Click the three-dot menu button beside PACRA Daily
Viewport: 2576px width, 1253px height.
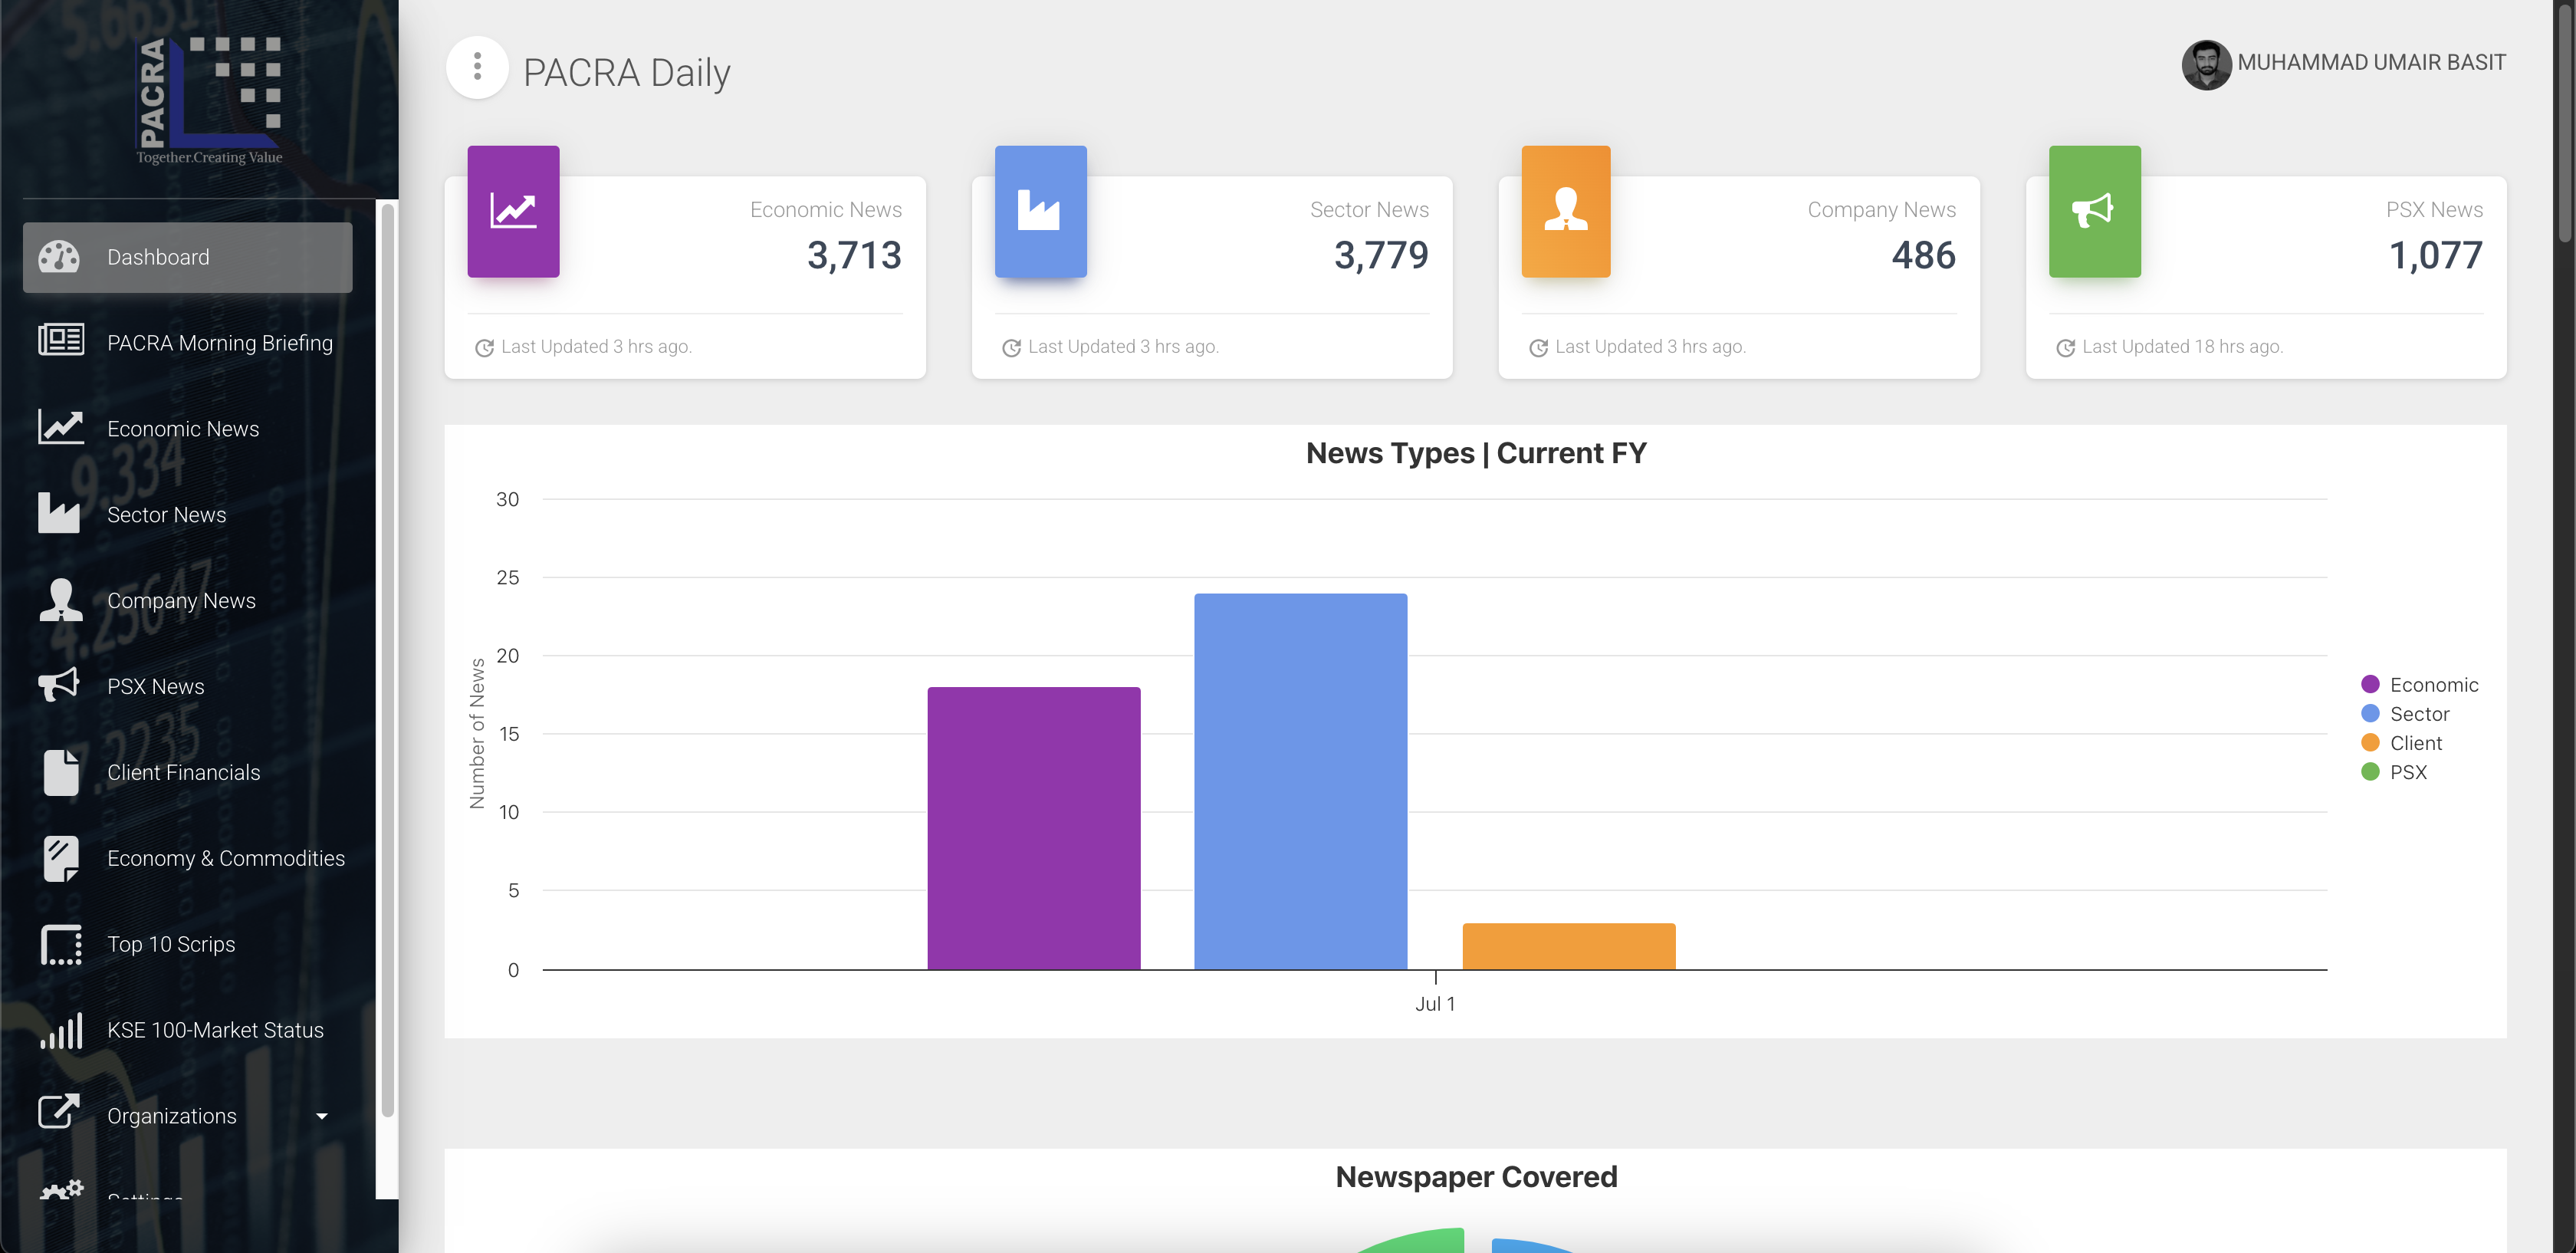tap(477, 67)
